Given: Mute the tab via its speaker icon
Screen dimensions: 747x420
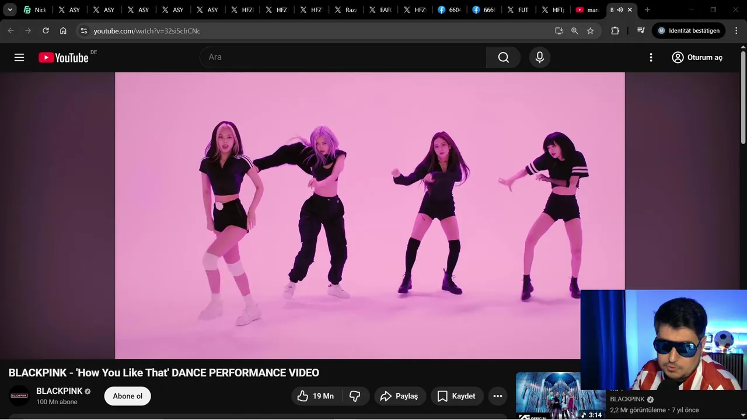Looking at the screenshot, I should 620,10.
